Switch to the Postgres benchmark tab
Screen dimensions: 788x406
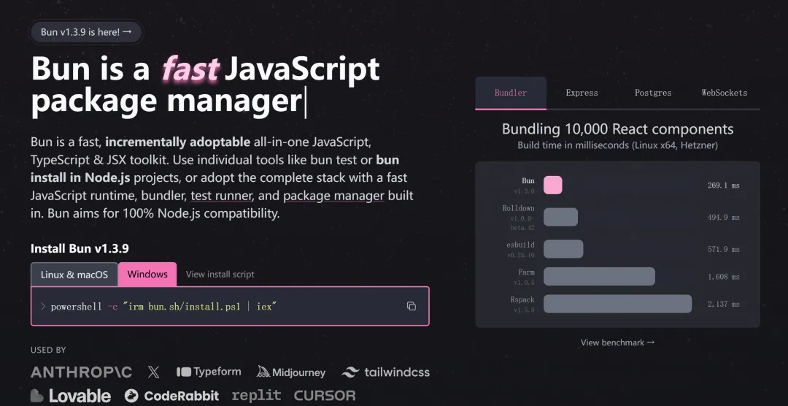653,93
